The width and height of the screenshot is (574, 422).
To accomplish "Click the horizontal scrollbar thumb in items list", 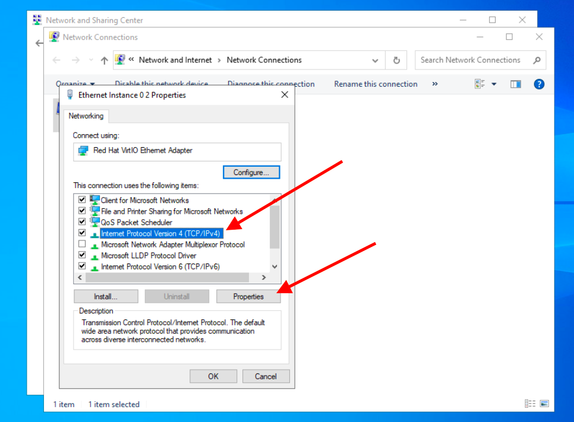I will [x=168, y=278].
